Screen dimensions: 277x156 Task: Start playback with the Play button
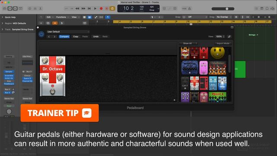click(x=95, y=9)
